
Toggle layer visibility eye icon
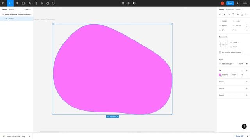pos(246,64)
